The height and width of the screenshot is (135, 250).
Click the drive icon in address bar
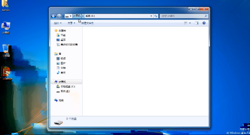[x=67, y=16]
